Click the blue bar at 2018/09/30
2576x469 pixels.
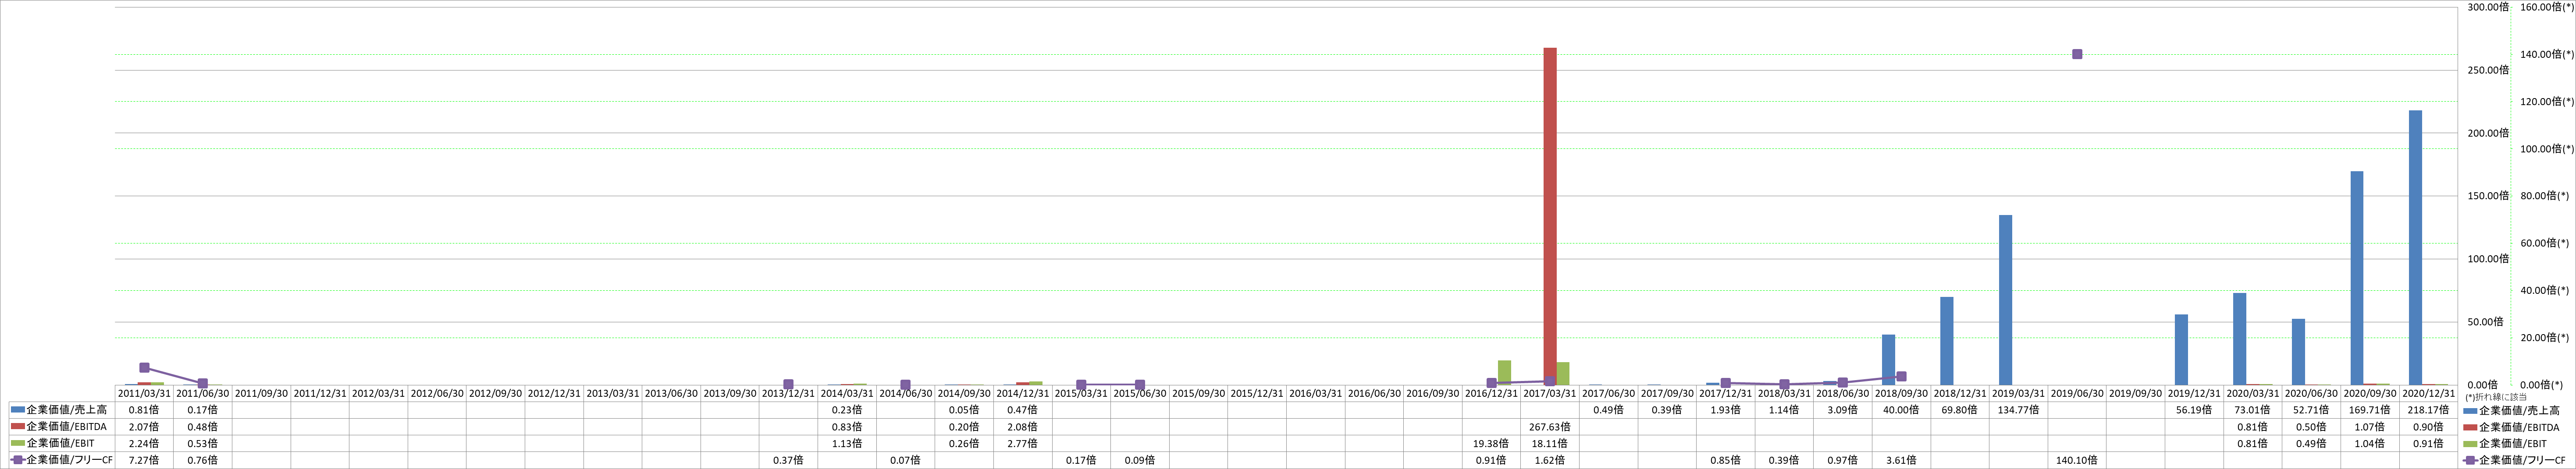pyautogui.click(x=1888, y=360)
